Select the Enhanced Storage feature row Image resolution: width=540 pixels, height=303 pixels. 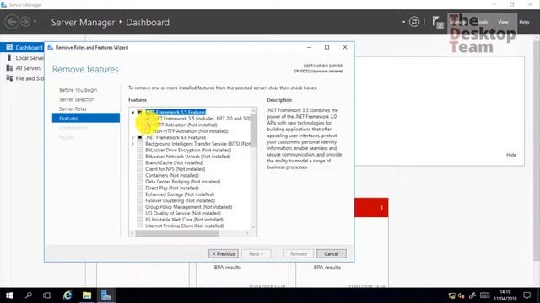pos(180,194)
